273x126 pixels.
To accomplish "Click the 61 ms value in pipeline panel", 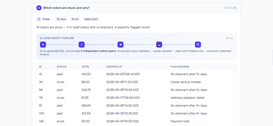I will [x=229, y=38].
